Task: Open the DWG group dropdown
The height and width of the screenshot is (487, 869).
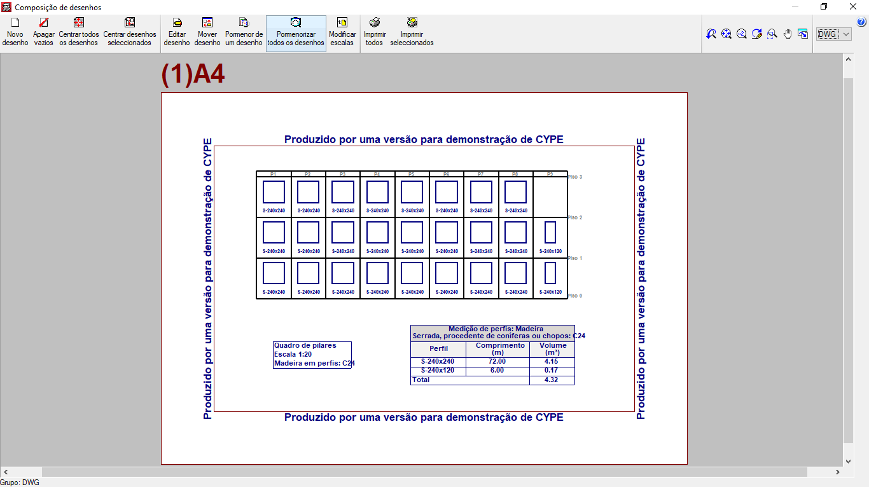Action: [x=834, y=34]
